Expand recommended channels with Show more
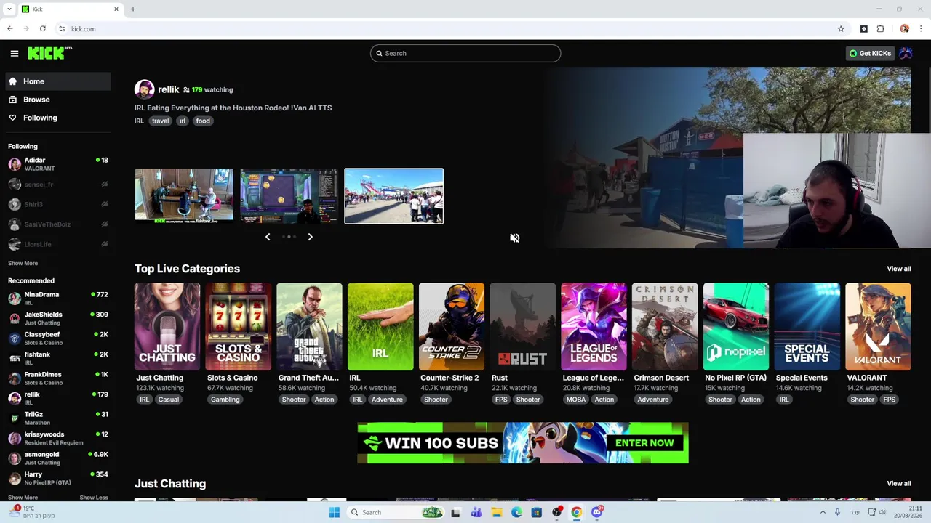 (x=23, y=498)
